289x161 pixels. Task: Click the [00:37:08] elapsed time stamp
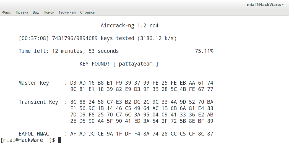coord(34,38)
